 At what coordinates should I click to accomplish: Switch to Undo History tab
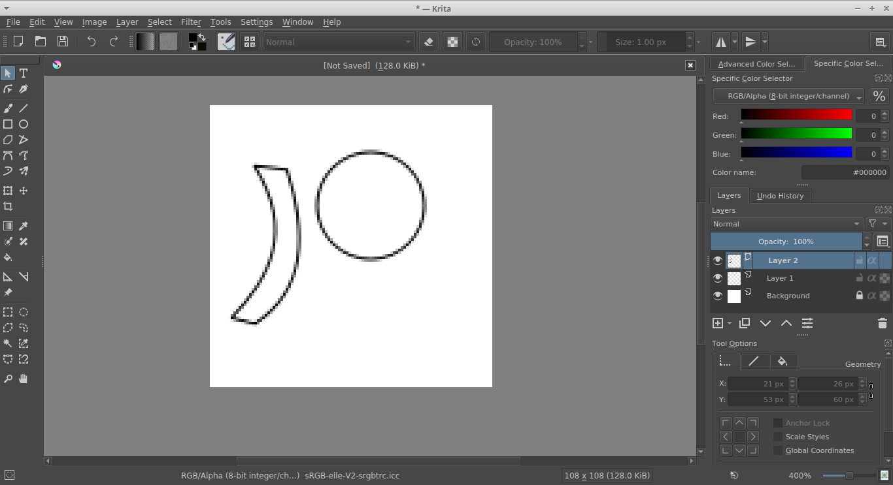pyautogui.click(x=780, y=196)
